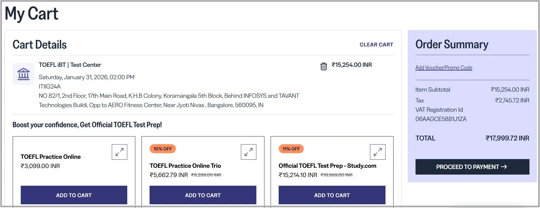
Task: Add TOEFL Practice Online to cart
Action: 74,195
